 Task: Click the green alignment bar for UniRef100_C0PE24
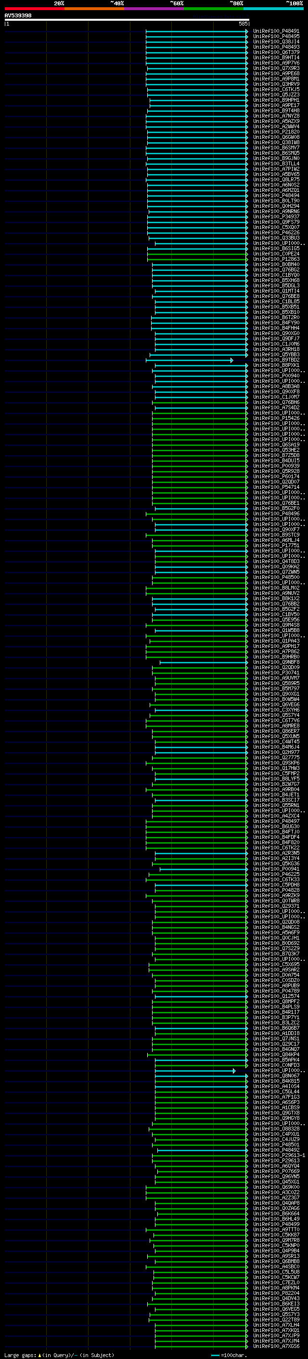tap(197, 254)
